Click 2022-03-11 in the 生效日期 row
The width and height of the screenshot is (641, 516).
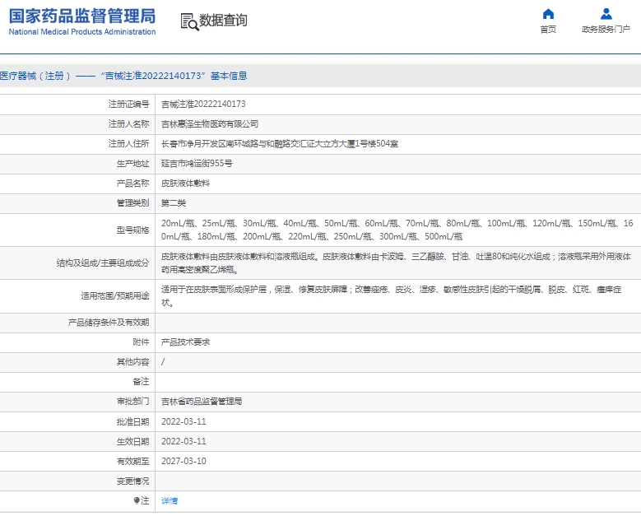(x=183, y=441)
